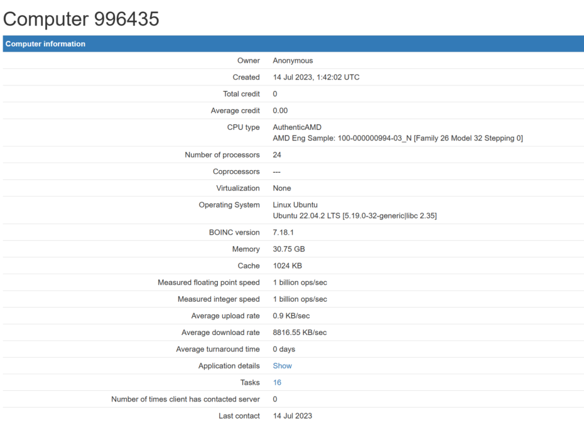Click the Average turnaround time row
The image size is (584, 438).
click(283, 349)
